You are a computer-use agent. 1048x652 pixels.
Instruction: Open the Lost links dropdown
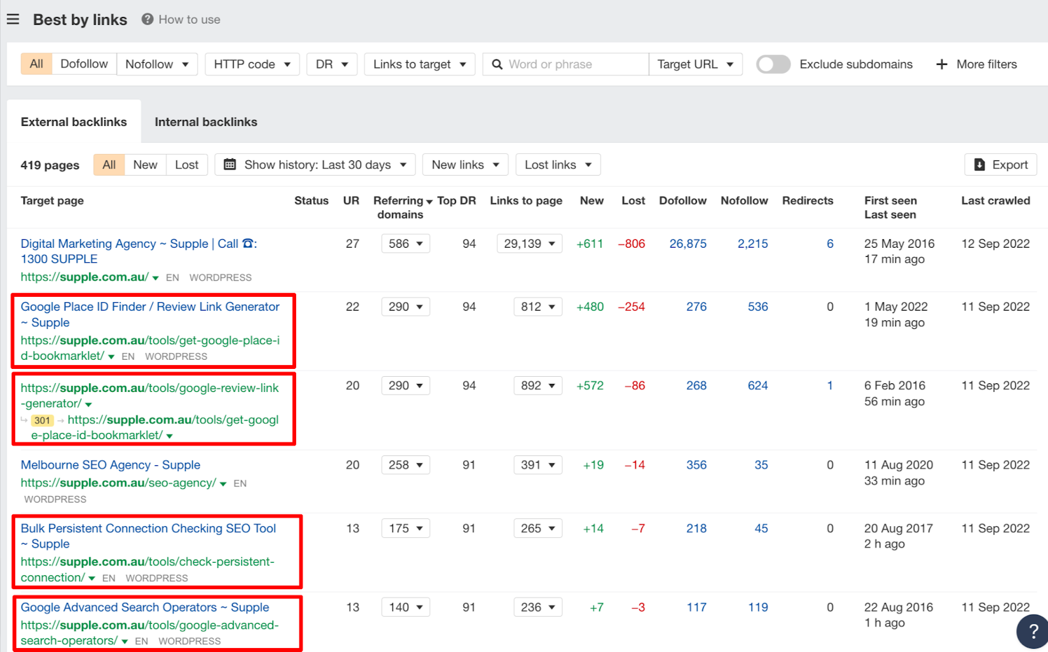(558, 164)
